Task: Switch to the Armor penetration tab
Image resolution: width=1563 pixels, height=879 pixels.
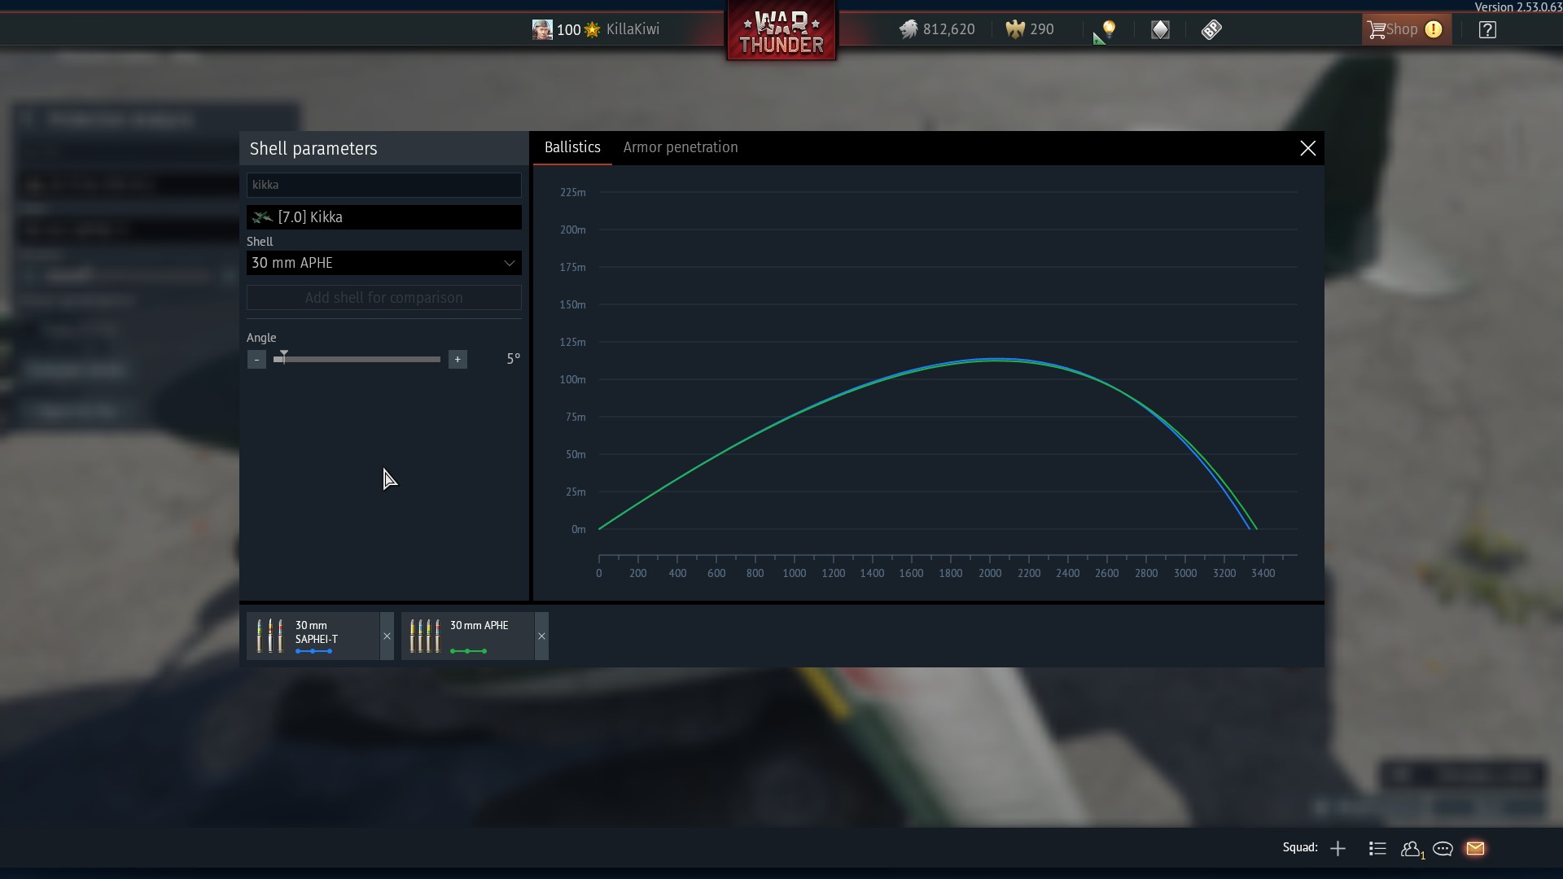Action: 680,147
